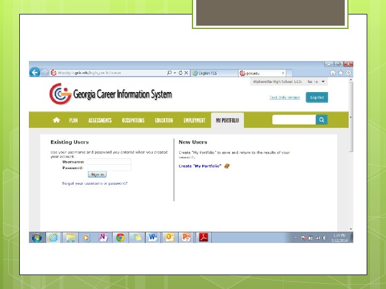The height and width of the screenshot is (289, 386).
Task: Launch Windows Media Player from taskbar
Action: pyautogui.click(x=86, y=238)
